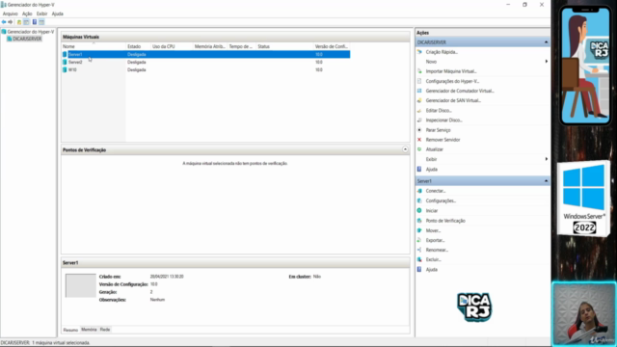
Task: Click the Ponto de Verificação icon
Action: [x=419, y=221]
